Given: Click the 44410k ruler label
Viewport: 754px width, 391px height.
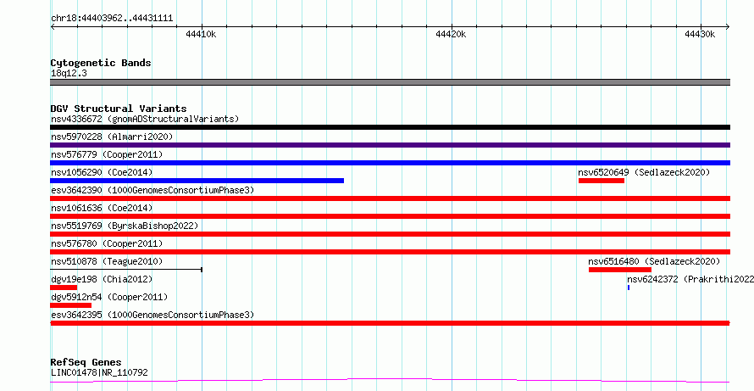Looking at the screenshot, I should click(x=201, y=34).
